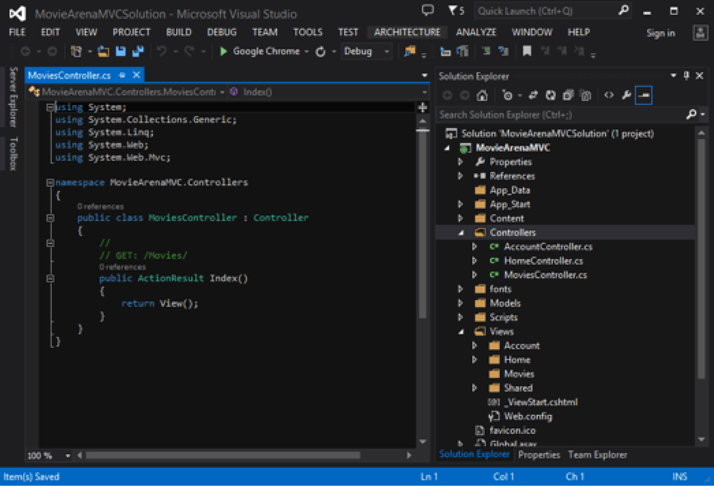Collapse the namespace outline region
Image resolution: width=714 pixels, height=487 pixels.
[50, 183]
